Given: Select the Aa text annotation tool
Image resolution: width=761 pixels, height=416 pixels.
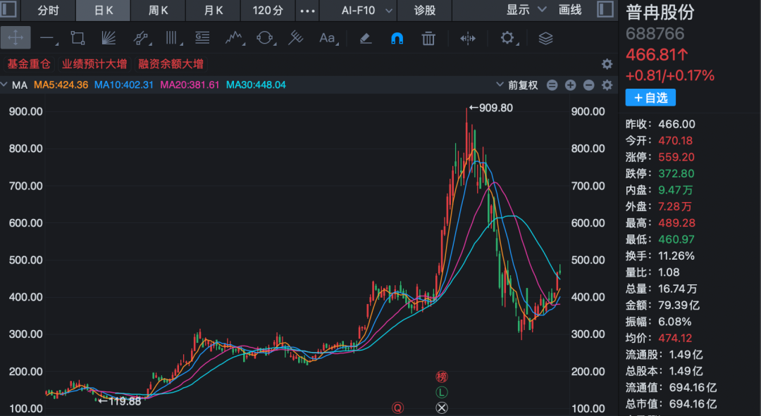Looking at the screenshot, I should click(x=327, y=38).
